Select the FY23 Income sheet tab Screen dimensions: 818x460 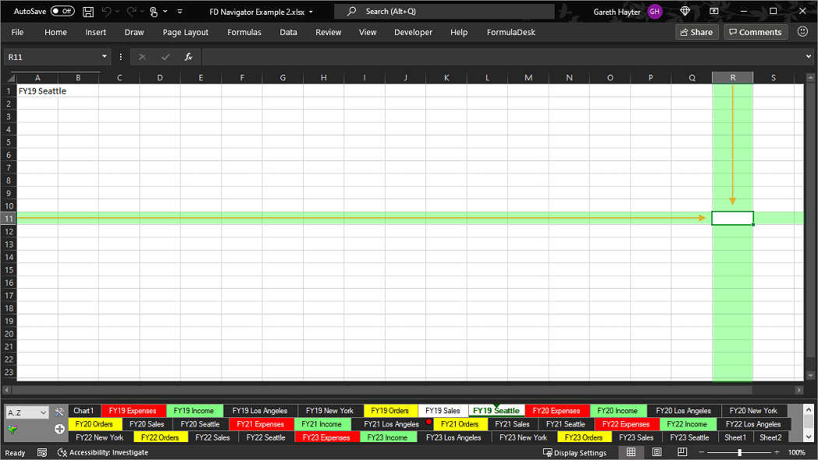point(388,437)
